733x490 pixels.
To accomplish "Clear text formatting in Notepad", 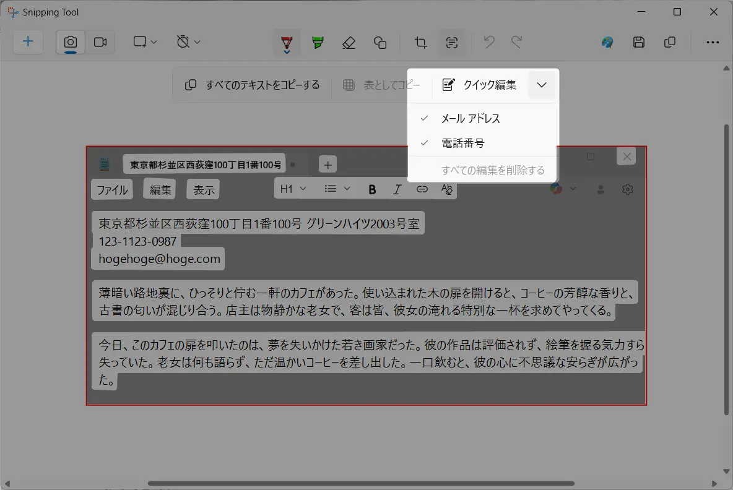I will click(446, 189).
